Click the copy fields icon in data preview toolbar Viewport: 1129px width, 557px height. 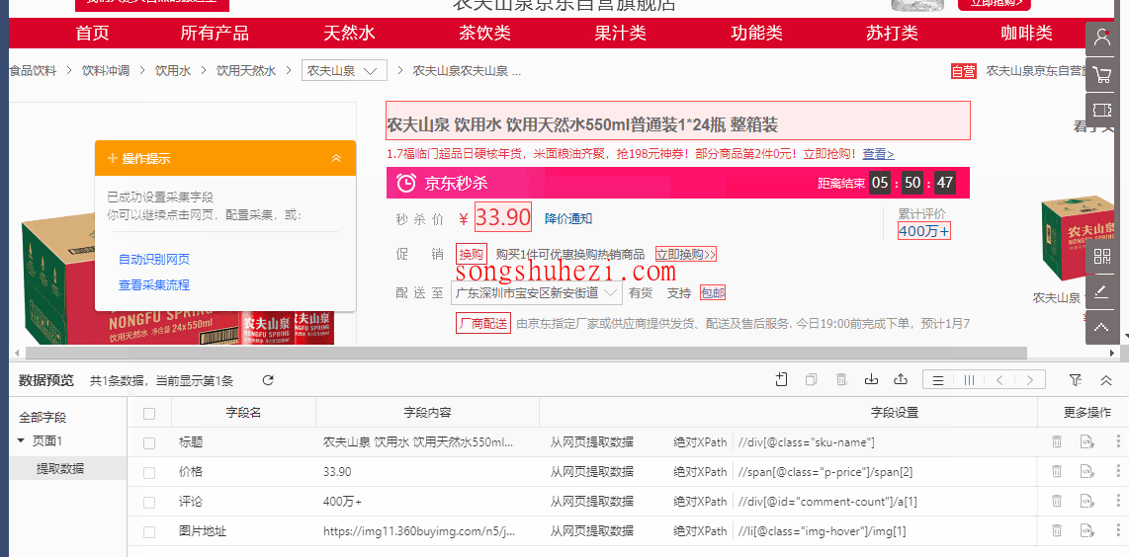812,379
